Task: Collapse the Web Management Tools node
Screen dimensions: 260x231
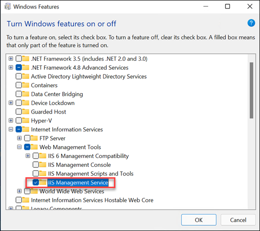Action: (x=19, y=147)
